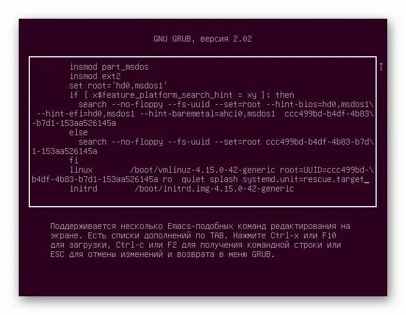Place cursor on set root='hd0,msdos1' line

(118, 85)
